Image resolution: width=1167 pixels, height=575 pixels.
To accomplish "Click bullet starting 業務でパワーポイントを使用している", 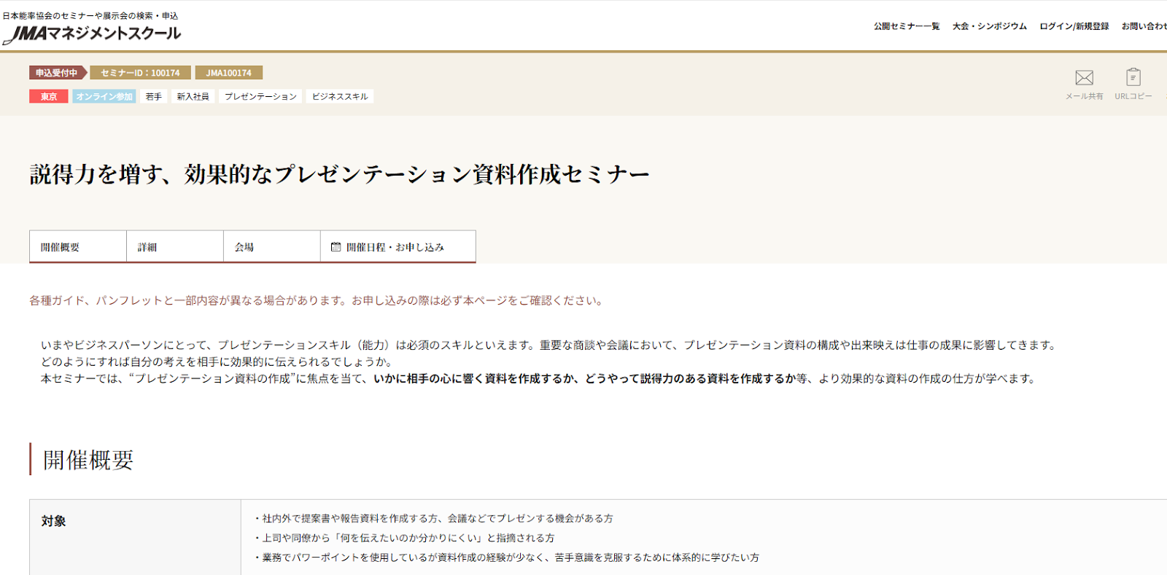I will click(x=506, y=558).
